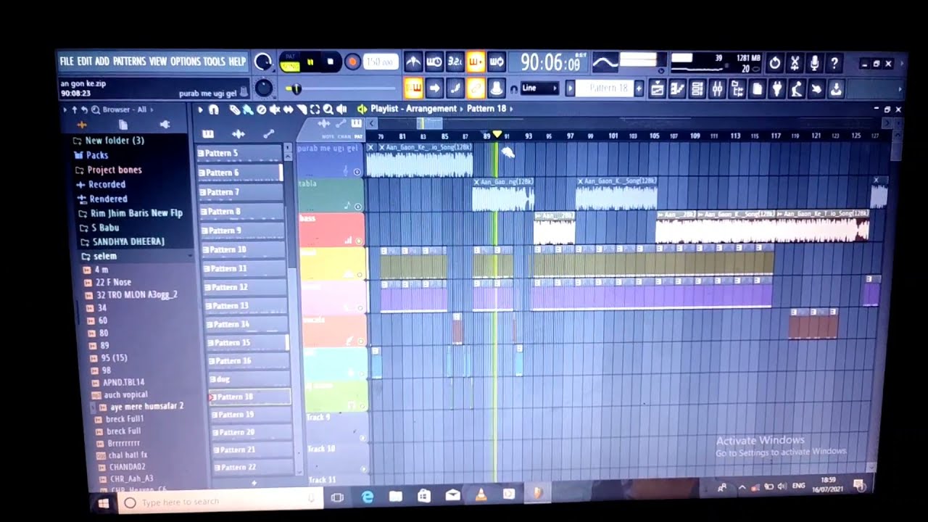Toggle the playlist snap magnet icon
Screen dimensions: 928x522
pyautogui.click(x=213, y=109)
